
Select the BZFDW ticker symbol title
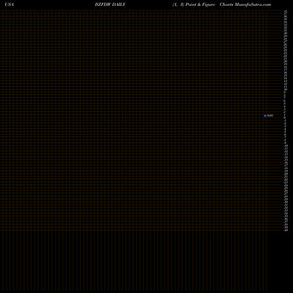coord(103,5)
